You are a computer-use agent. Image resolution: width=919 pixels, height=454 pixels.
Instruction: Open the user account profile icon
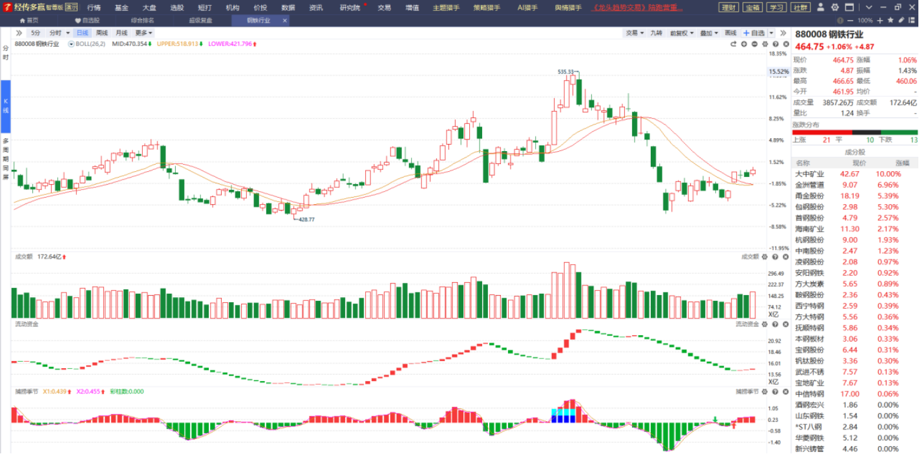click(x=820, y=8)
